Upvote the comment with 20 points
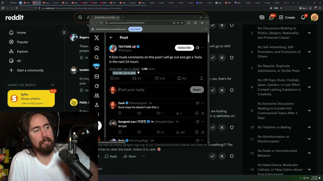 coord(81,90)
